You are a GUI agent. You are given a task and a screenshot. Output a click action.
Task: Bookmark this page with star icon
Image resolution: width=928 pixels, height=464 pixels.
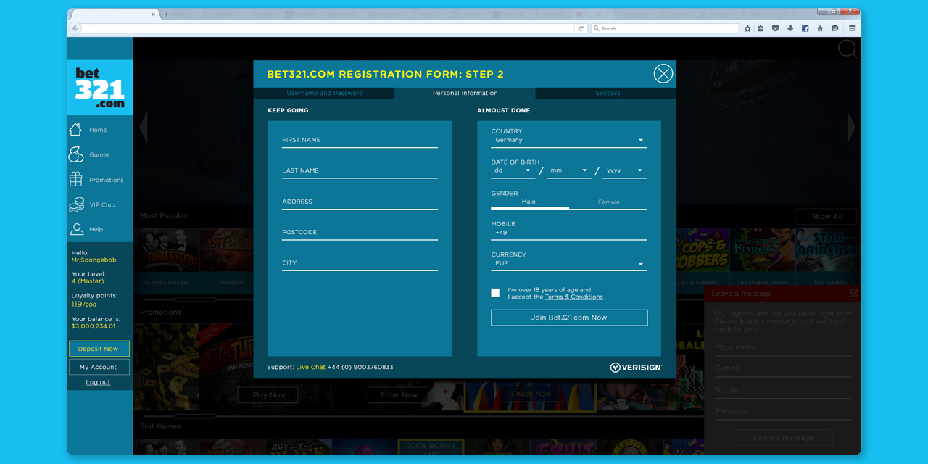[x=747, y=28]
